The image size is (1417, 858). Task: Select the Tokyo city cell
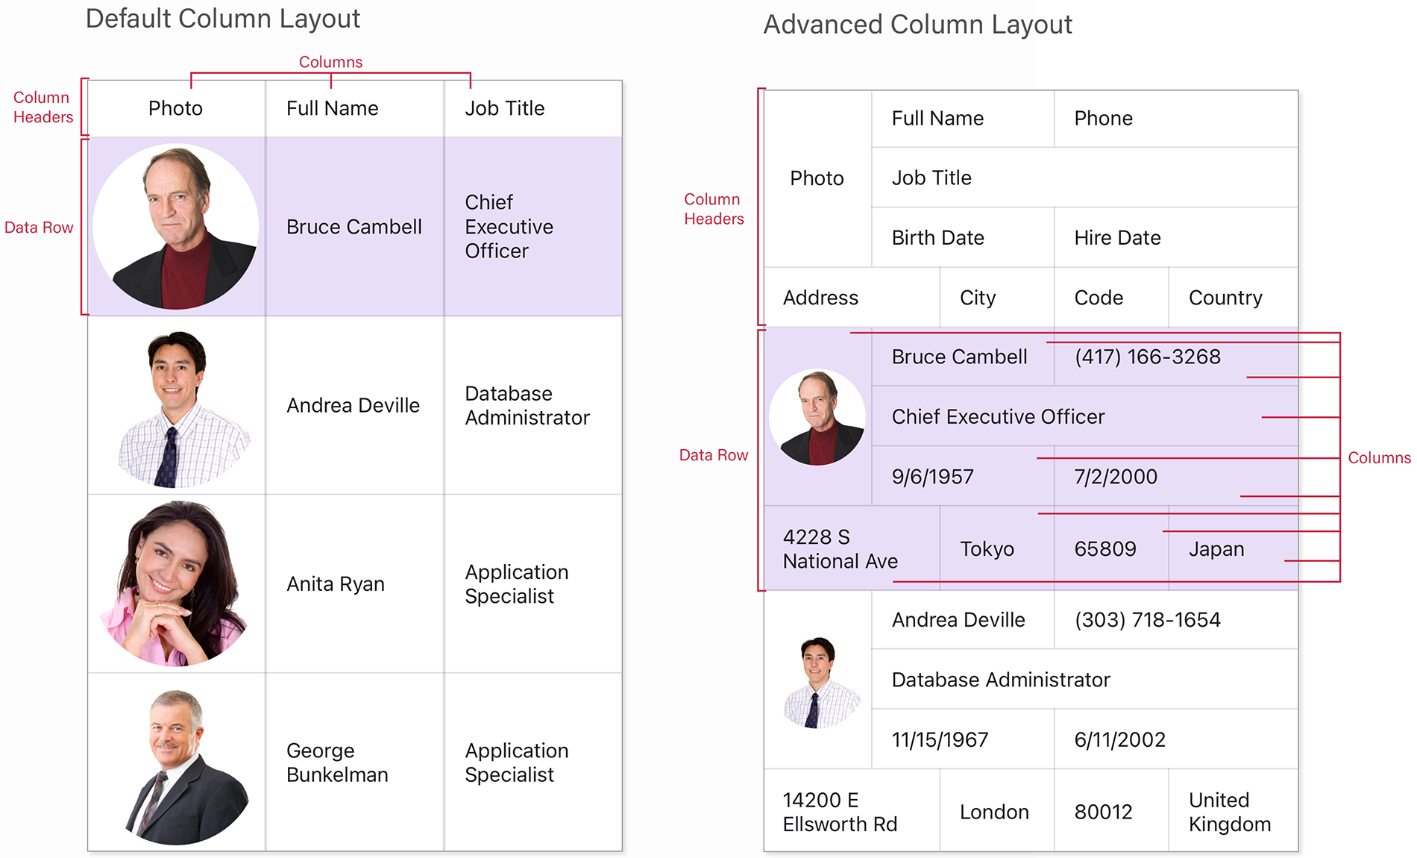987,549
